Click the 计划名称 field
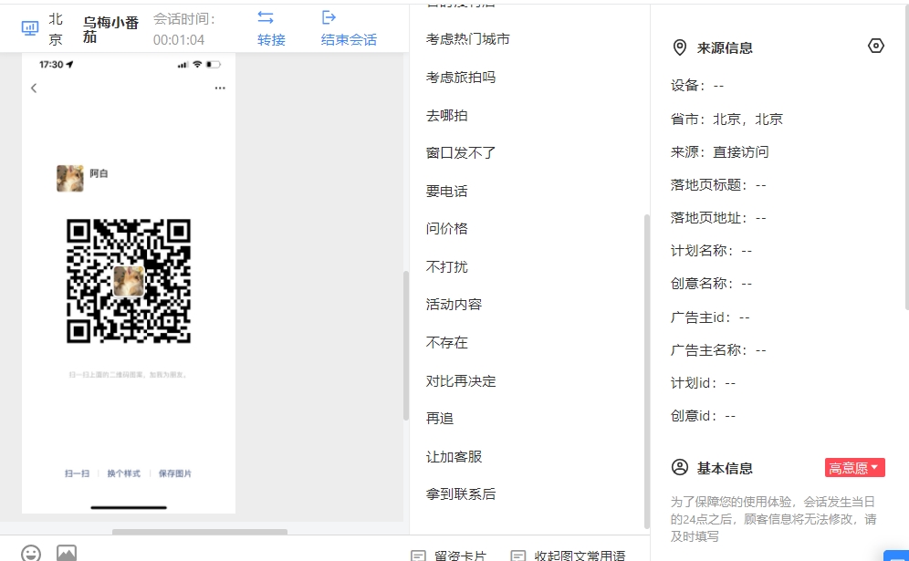This screenshot has height=561, width=909. 712,252
